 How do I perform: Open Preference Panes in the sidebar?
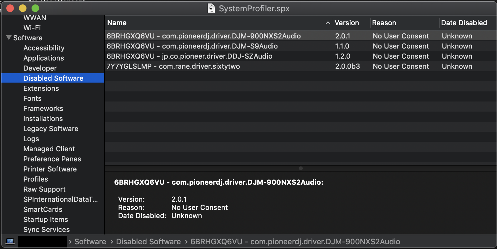click(x=52, y=159)
